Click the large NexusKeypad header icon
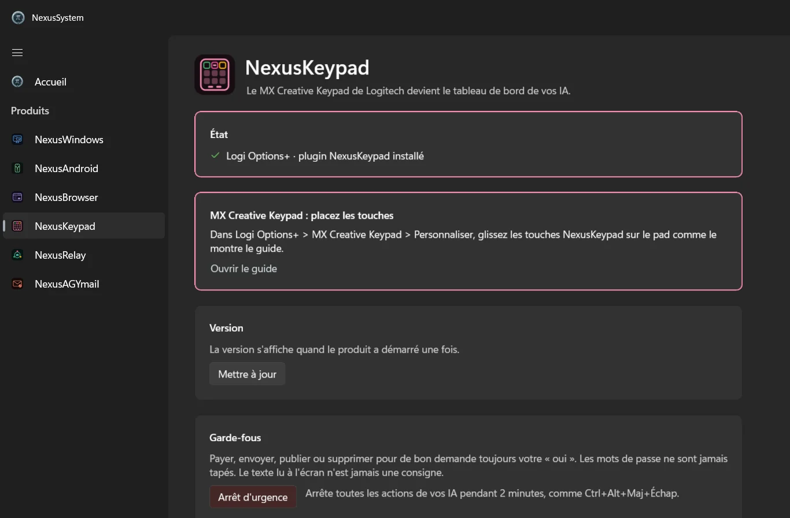The height and width of the screenshot is (518, 790). pyautogui.click(x=215, y=74)
